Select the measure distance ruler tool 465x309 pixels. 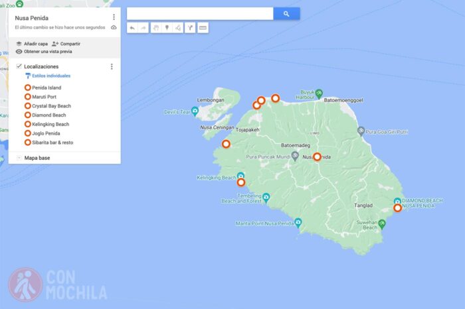203,28
